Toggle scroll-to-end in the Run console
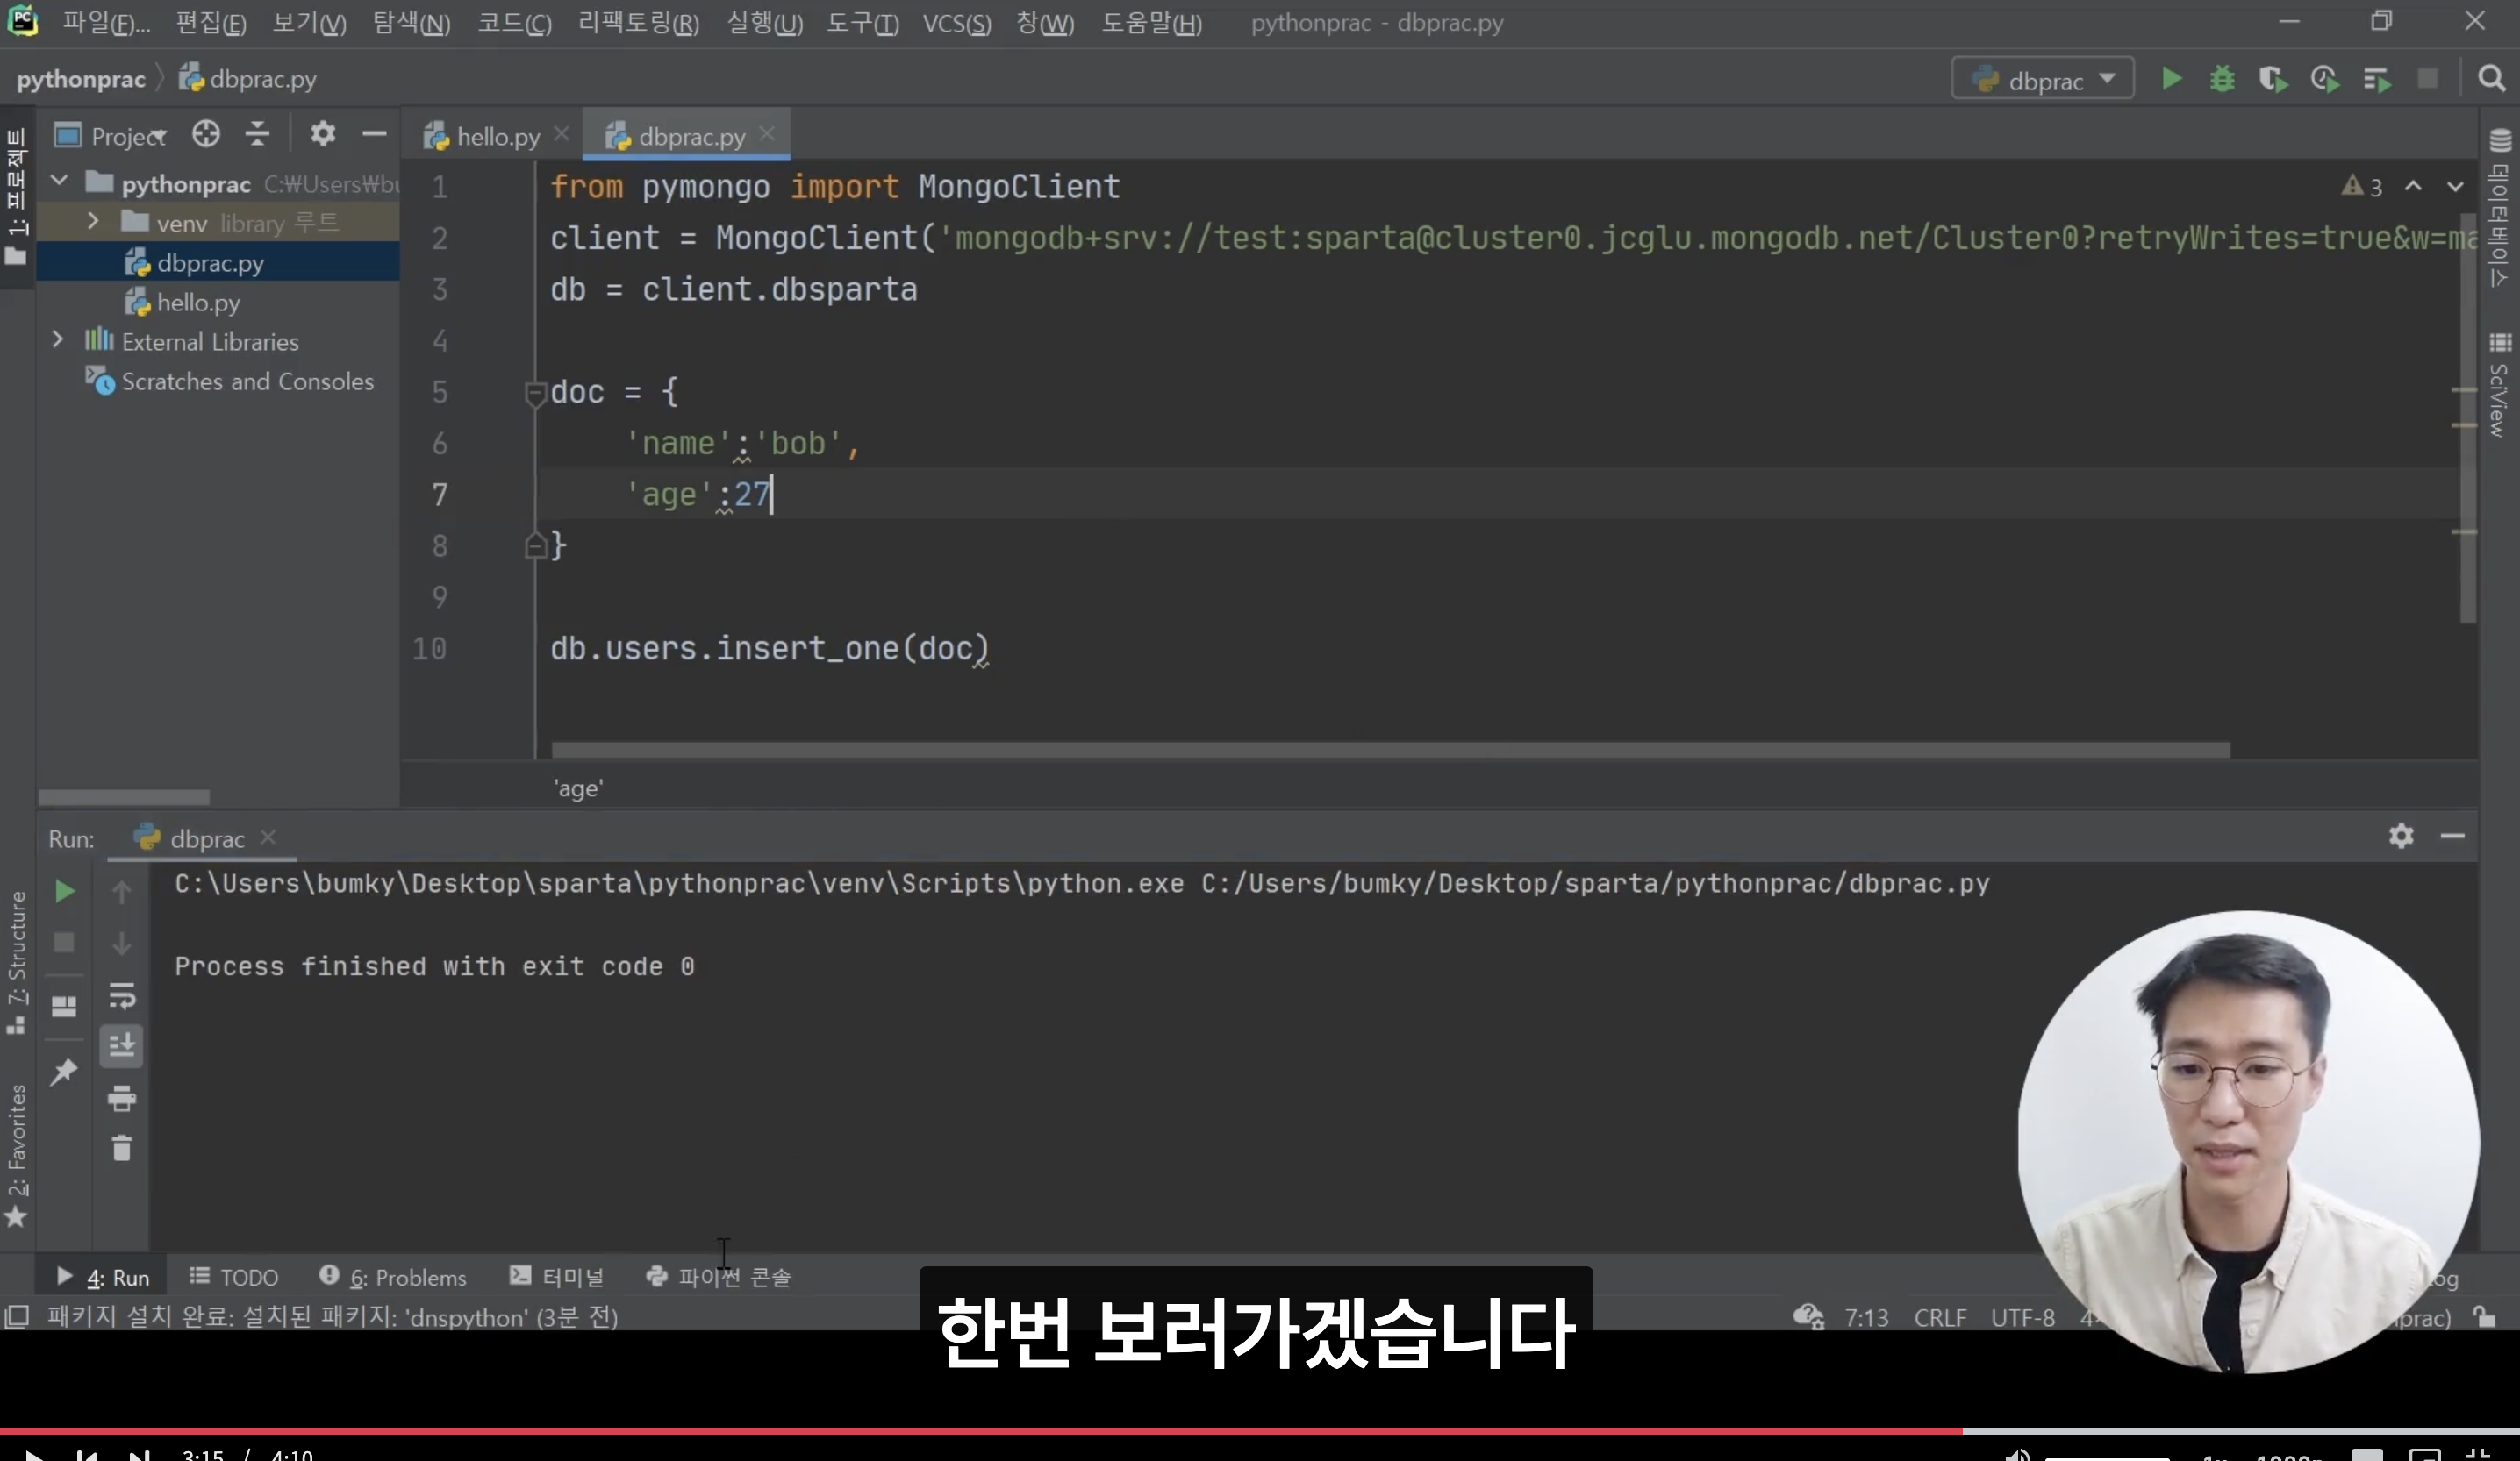 121,1046
